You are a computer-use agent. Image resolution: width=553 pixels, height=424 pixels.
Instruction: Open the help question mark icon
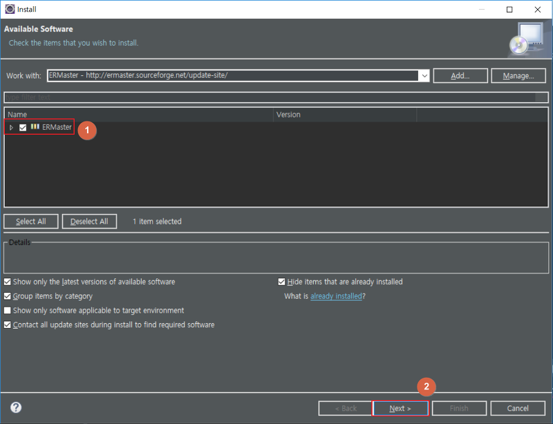pos(16,407)
